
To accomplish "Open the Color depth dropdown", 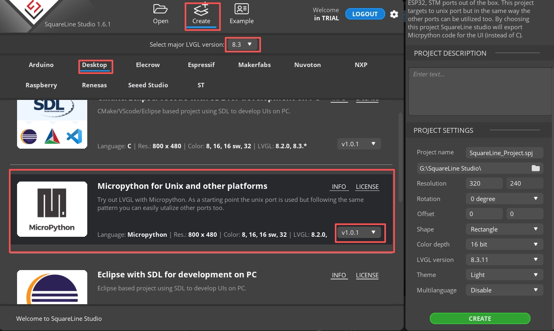I will (504, 244).
